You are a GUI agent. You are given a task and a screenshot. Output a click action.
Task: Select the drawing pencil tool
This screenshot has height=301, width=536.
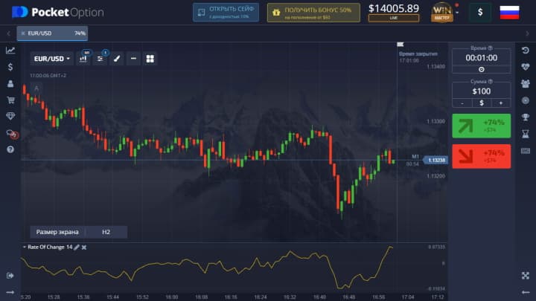[117, 59]
